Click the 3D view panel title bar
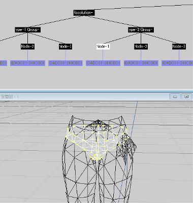 85,96
